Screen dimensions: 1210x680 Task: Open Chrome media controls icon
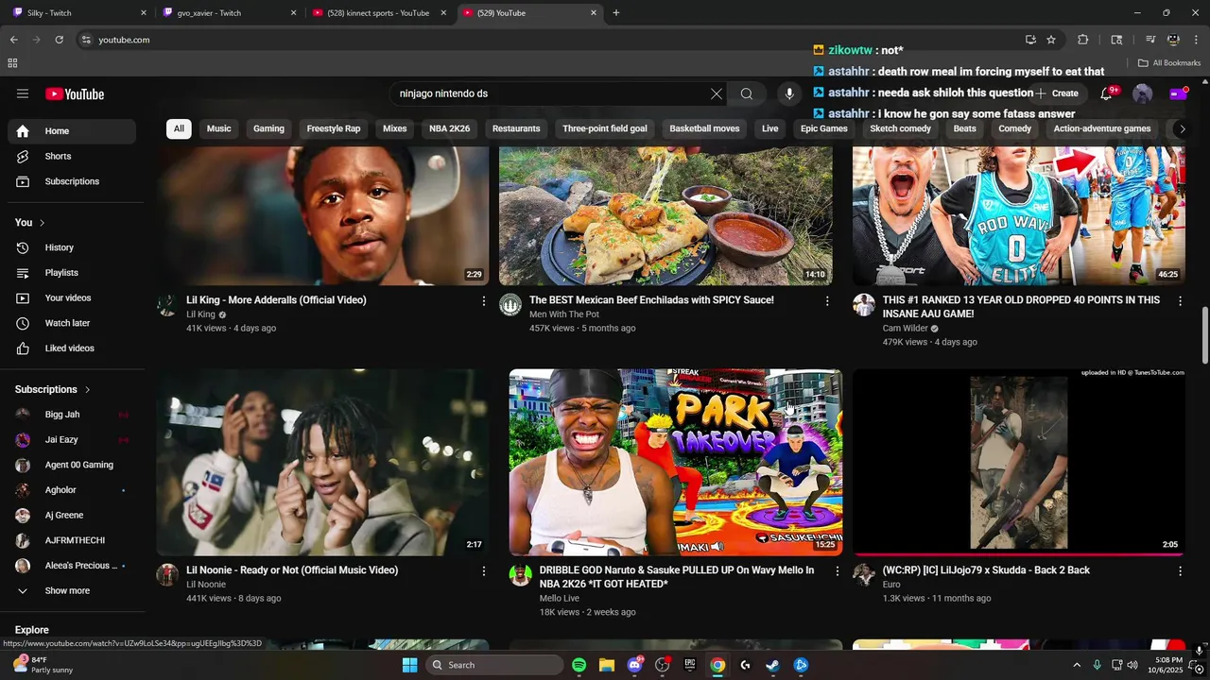(1150, 40)
